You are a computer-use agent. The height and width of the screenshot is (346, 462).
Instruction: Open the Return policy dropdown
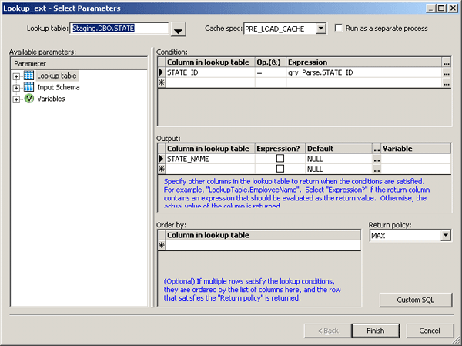pyautogui.click(x=446, y=236)
